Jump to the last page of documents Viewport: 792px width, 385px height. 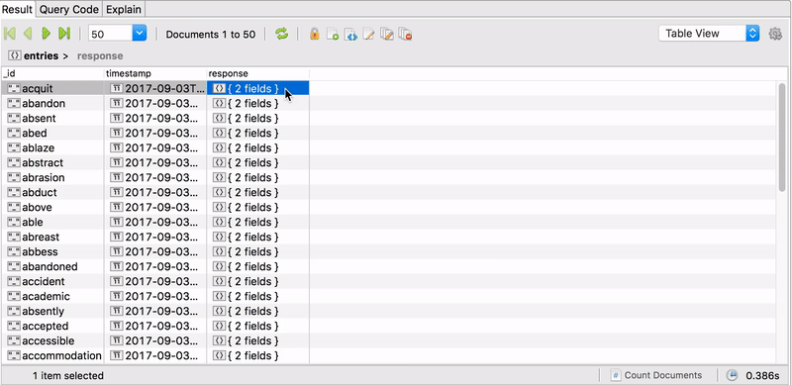(x=64, y=34)
